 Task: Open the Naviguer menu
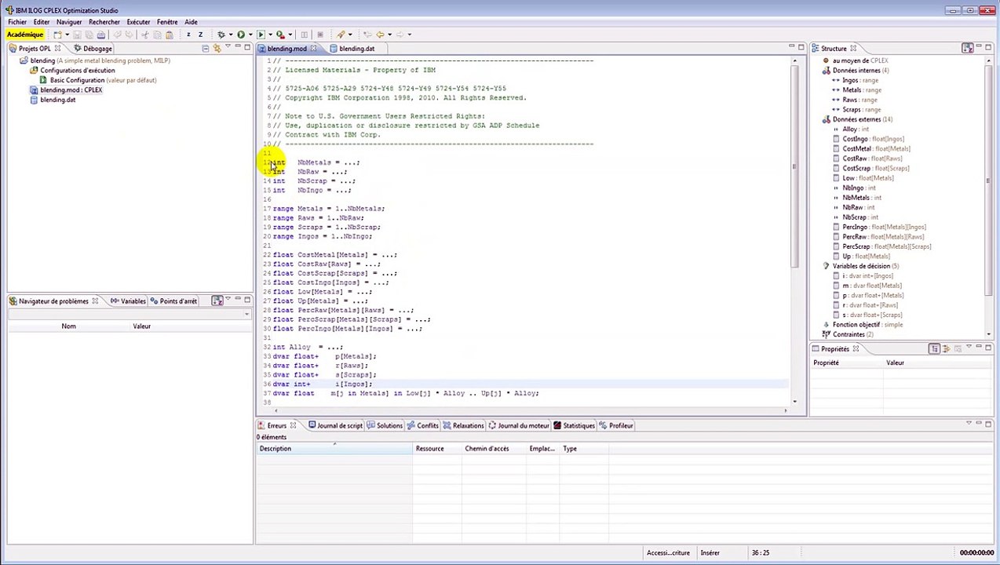pos(69,22)
